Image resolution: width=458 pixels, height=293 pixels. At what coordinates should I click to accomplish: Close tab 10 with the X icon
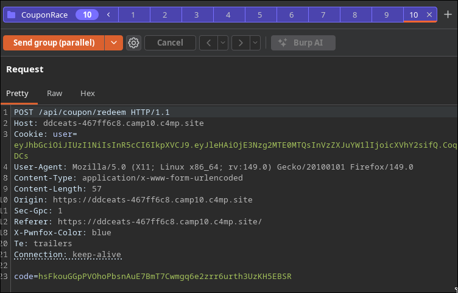429,15
